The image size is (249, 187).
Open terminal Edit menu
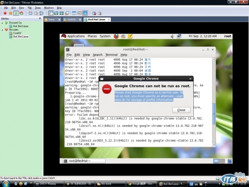(77, 55)
